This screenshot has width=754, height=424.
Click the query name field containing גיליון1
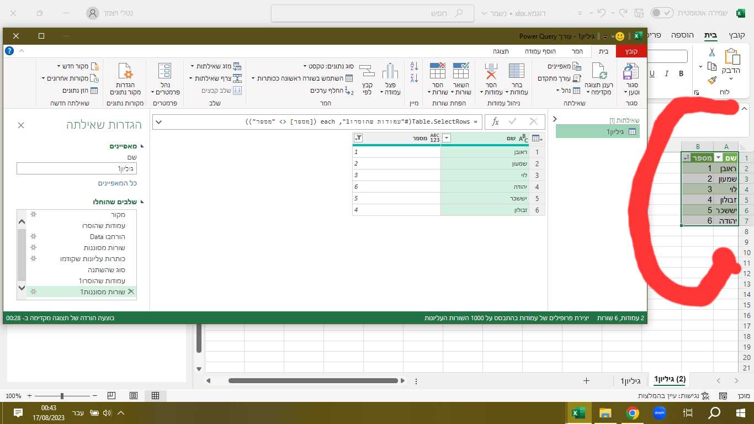point(77,168)
